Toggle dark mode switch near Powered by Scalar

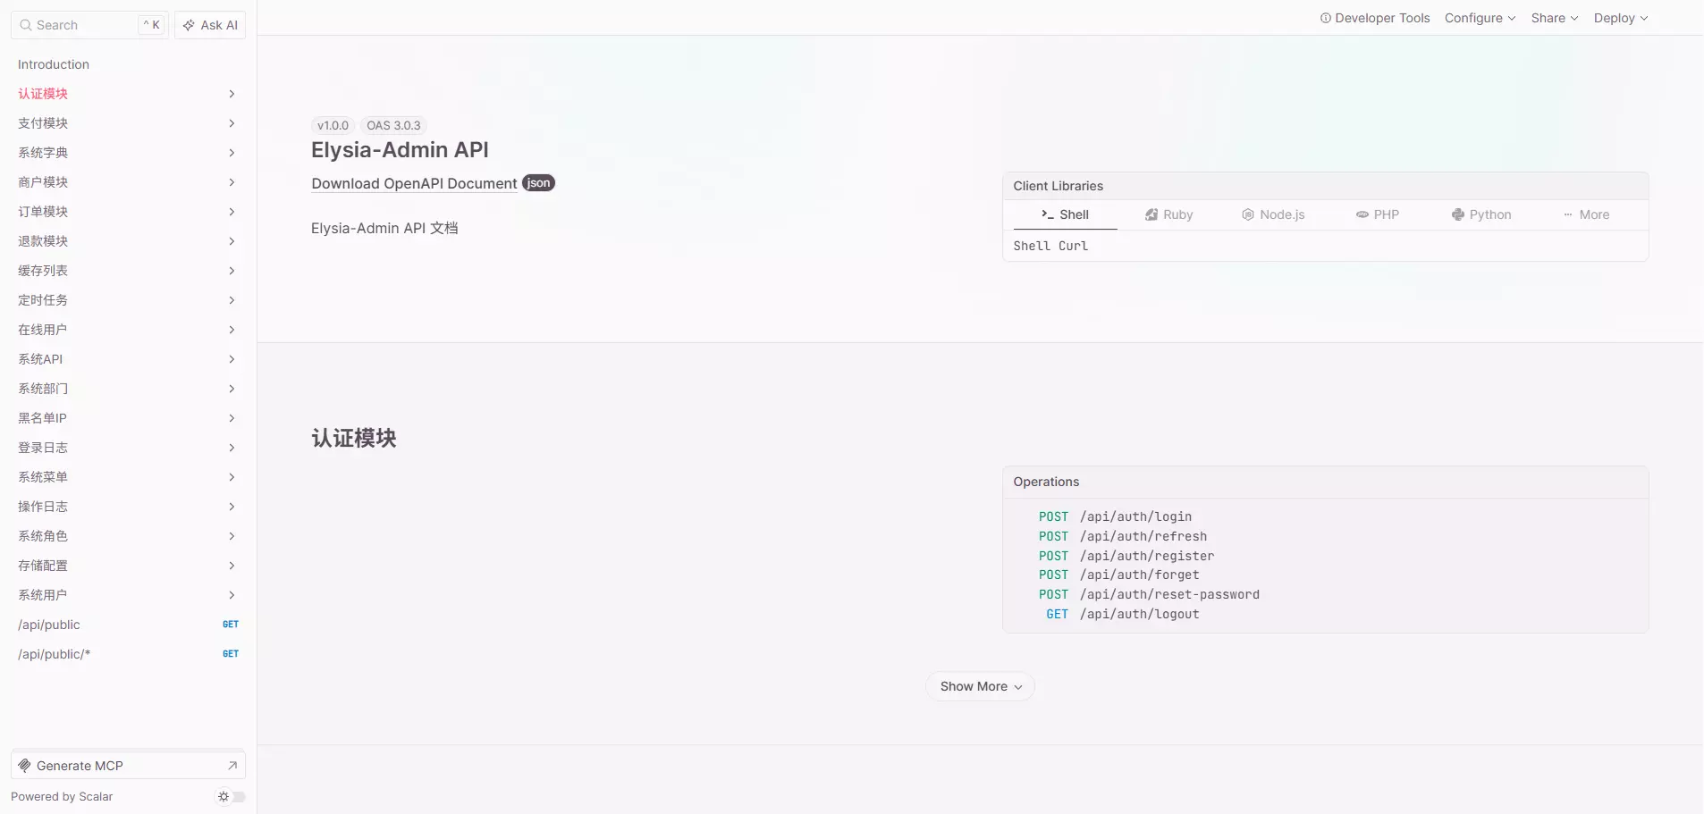point(232,797)
